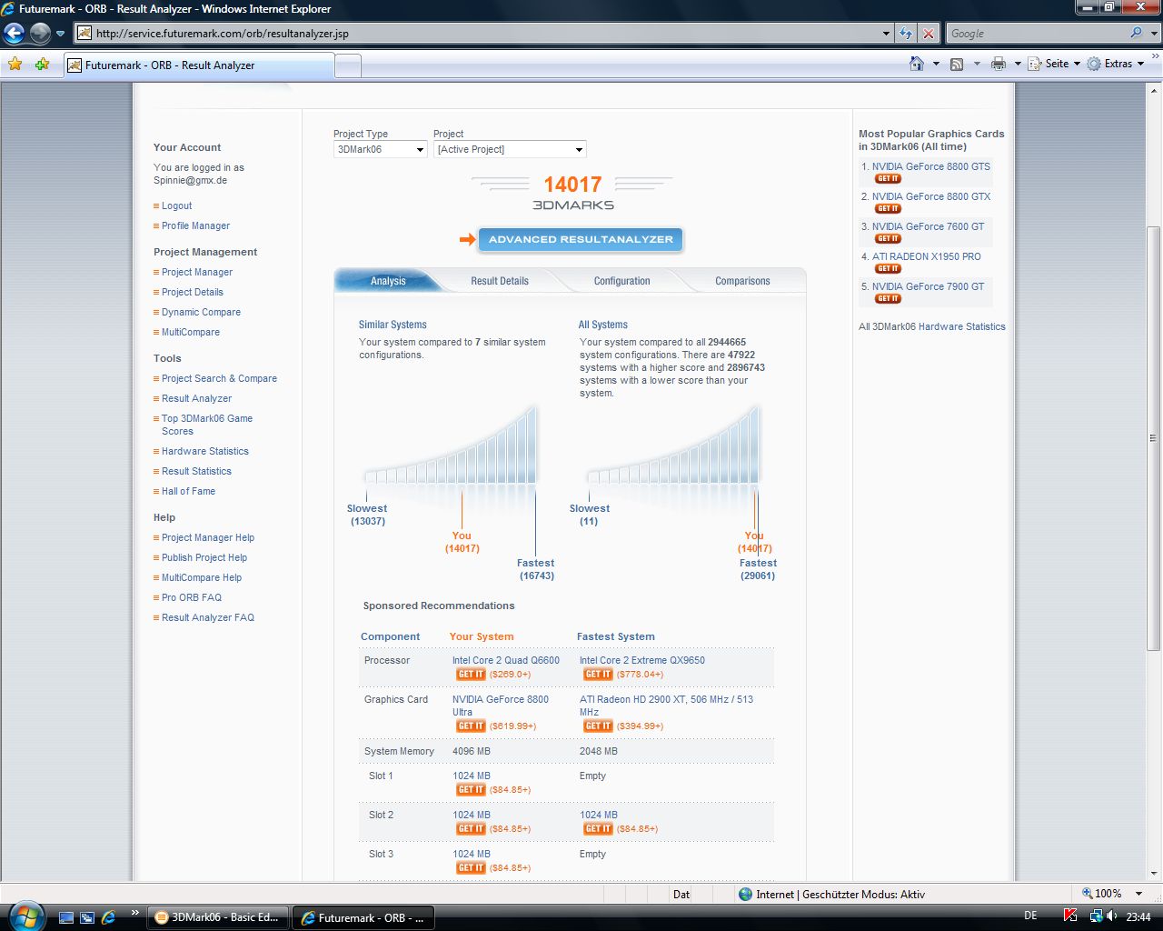Image resolution: width=1163 pixels, height=931 pixels.
Task: Click GET IT for Radeon HD 2900 XT
Action: point(598,726)
